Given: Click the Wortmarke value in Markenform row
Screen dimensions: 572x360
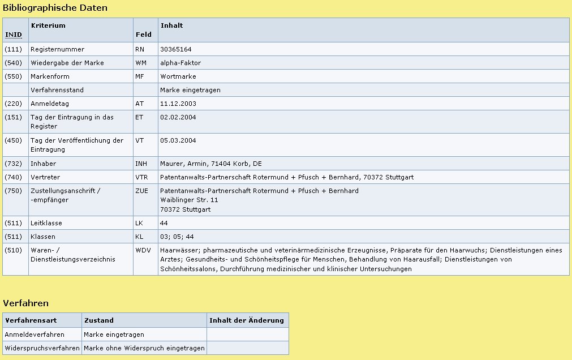Looking at the screenshot, I should pos(178,76).
